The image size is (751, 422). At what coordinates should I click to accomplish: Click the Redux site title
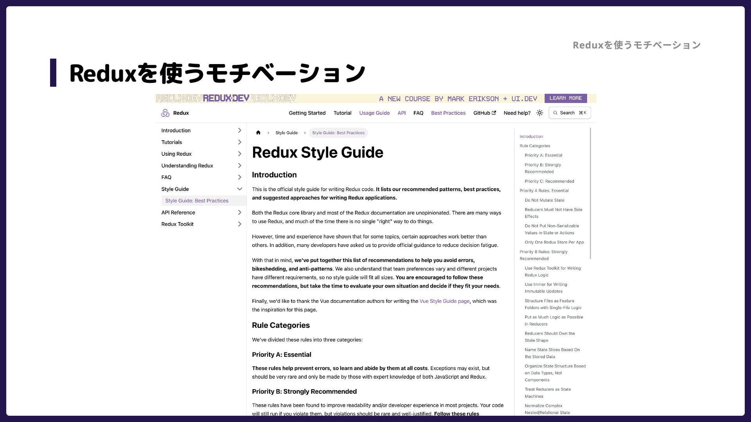(x=181, y=113)
